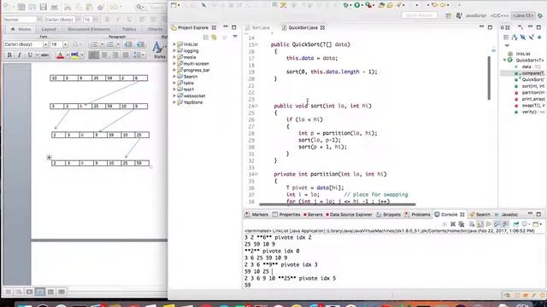The width and height of the screenshot is (547, 307).
Task: Click the font color button in Word
Action: point(61,55)
